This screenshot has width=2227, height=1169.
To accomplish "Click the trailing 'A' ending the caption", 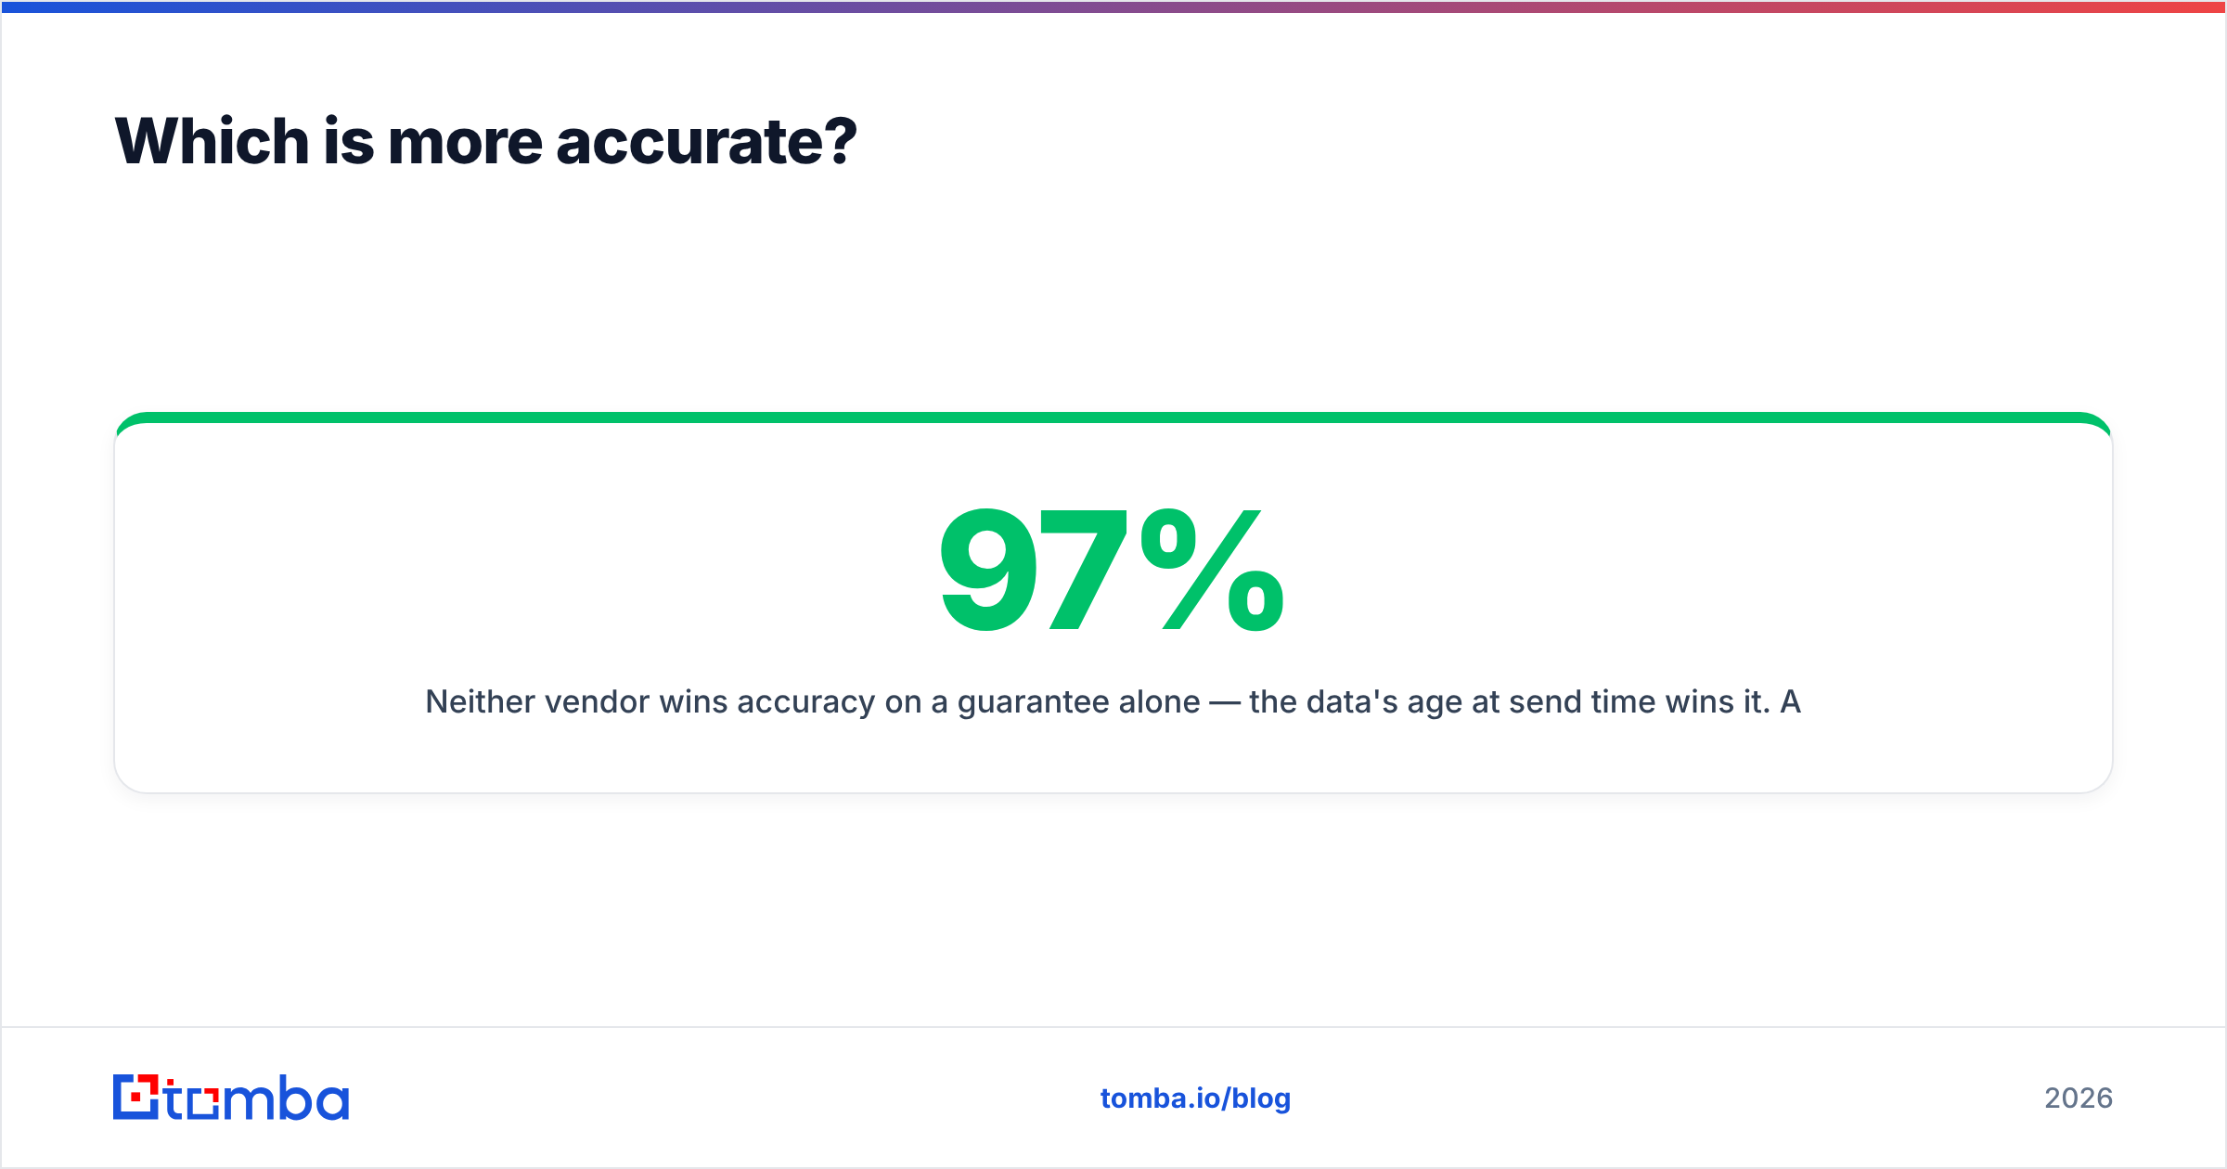I will [x=1790, y=701].
